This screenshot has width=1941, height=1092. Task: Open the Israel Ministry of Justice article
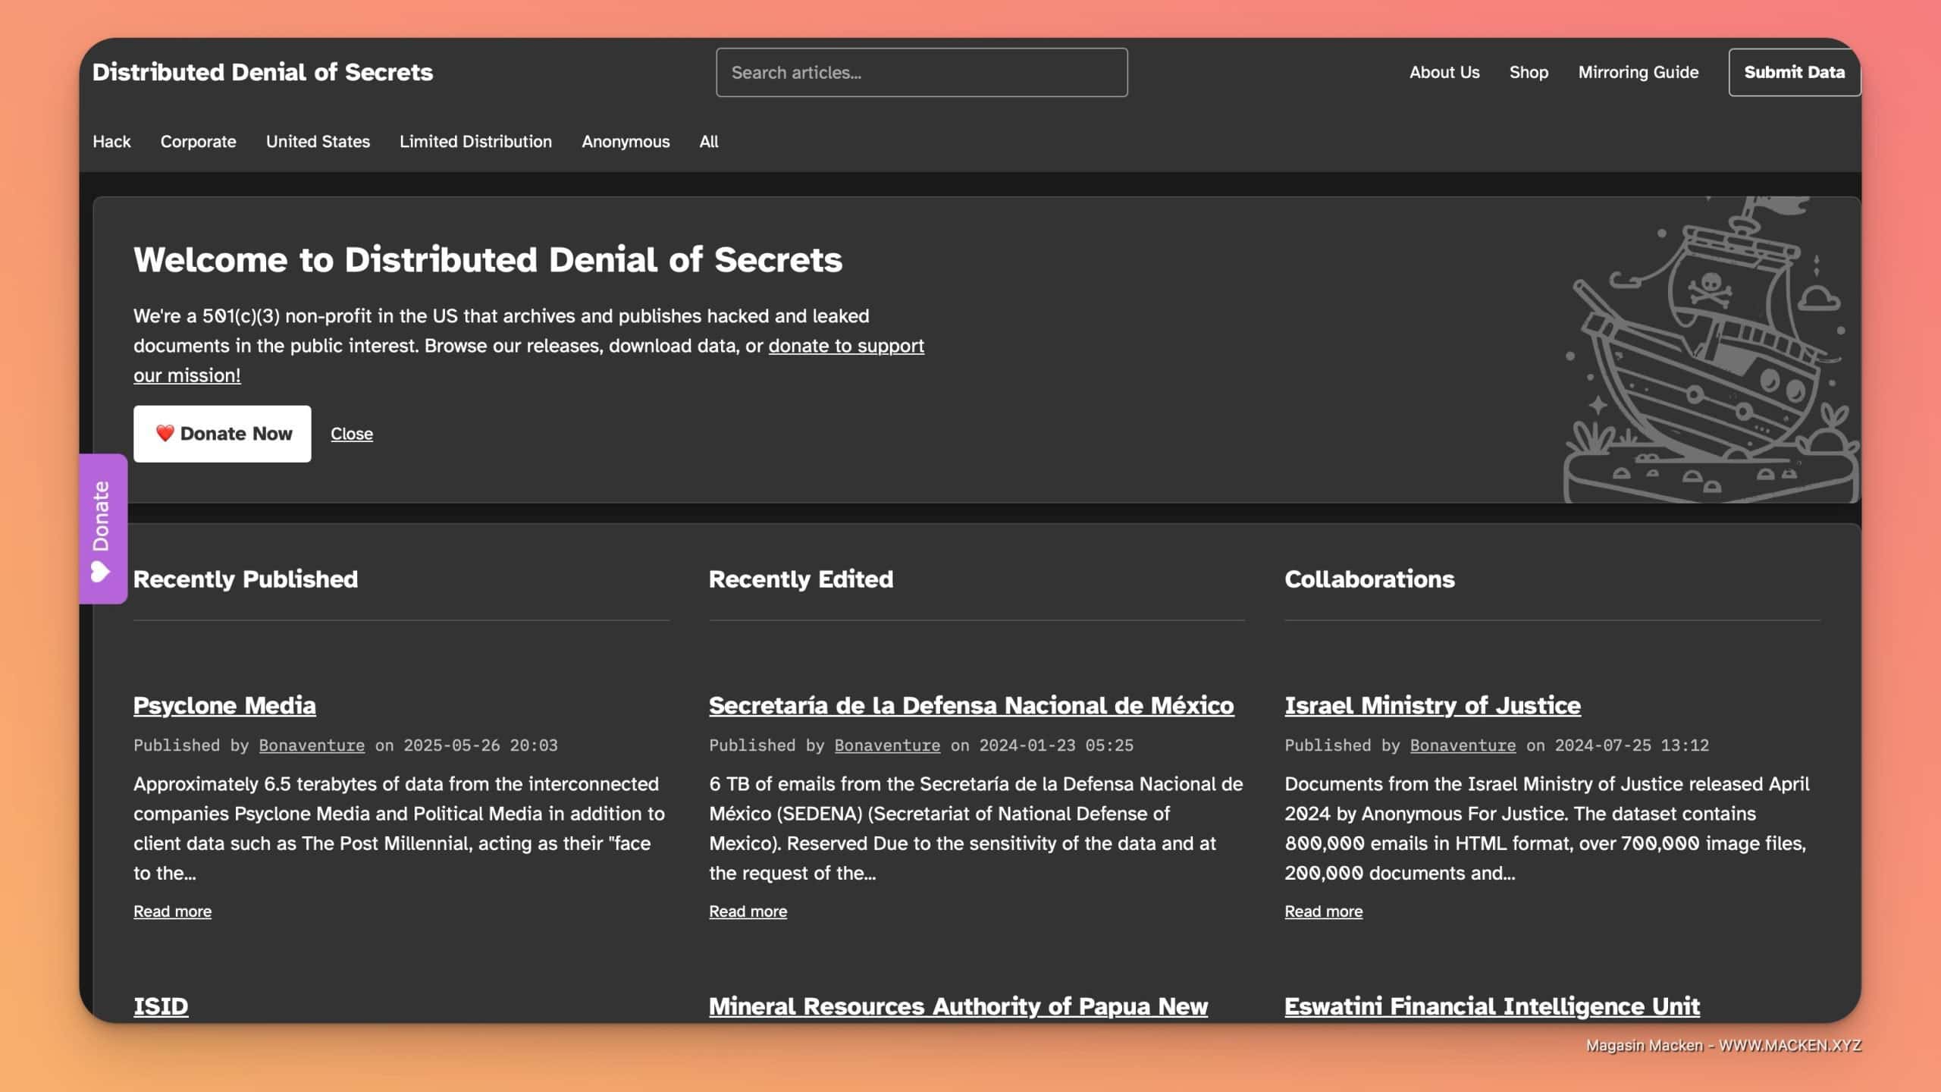click(1432, 705)
